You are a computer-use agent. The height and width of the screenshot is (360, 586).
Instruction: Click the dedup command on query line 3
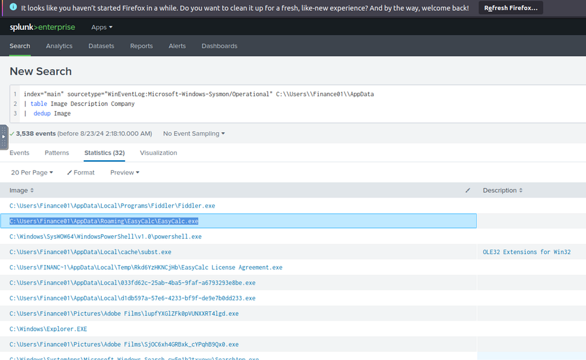pos(42,113)
